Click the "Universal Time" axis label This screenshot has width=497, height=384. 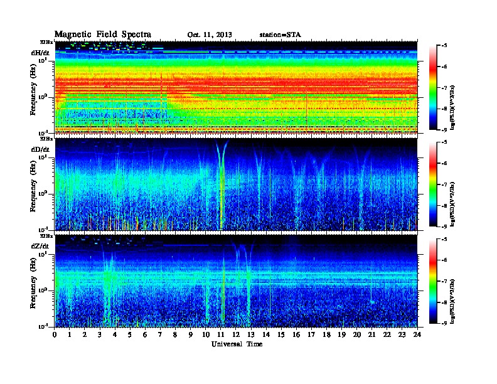pos(237,344)
